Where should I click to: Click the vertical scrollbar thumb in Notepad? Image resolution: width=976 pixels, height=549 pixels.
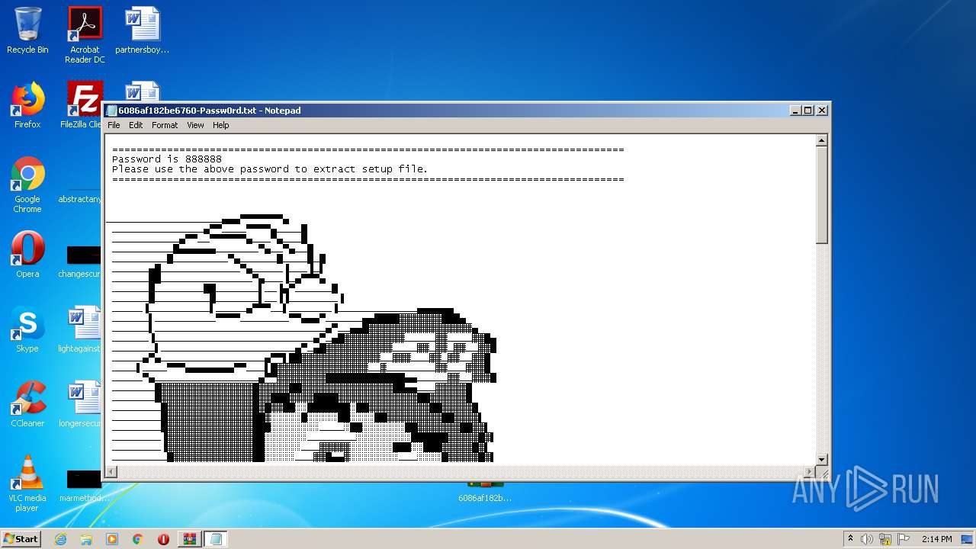click(x=822, y=195)
